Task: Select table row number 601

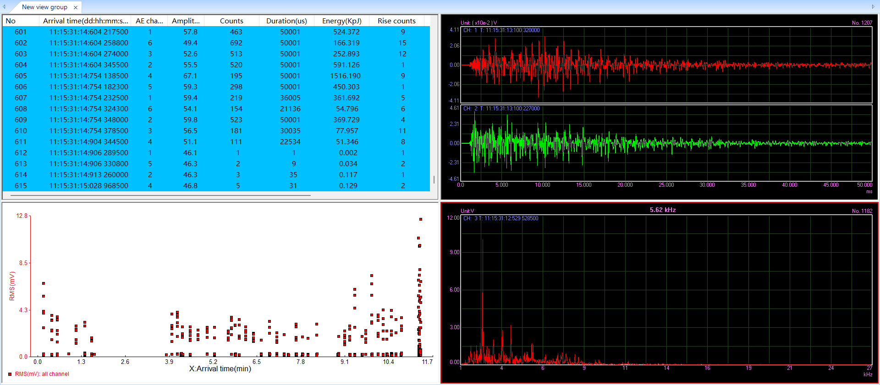Action: coord(216,32)
